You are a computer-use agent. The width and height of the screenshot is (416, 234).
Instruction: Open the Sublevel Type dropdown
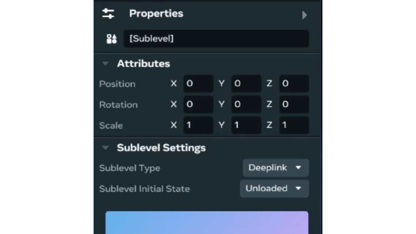(x=276, y=168)
